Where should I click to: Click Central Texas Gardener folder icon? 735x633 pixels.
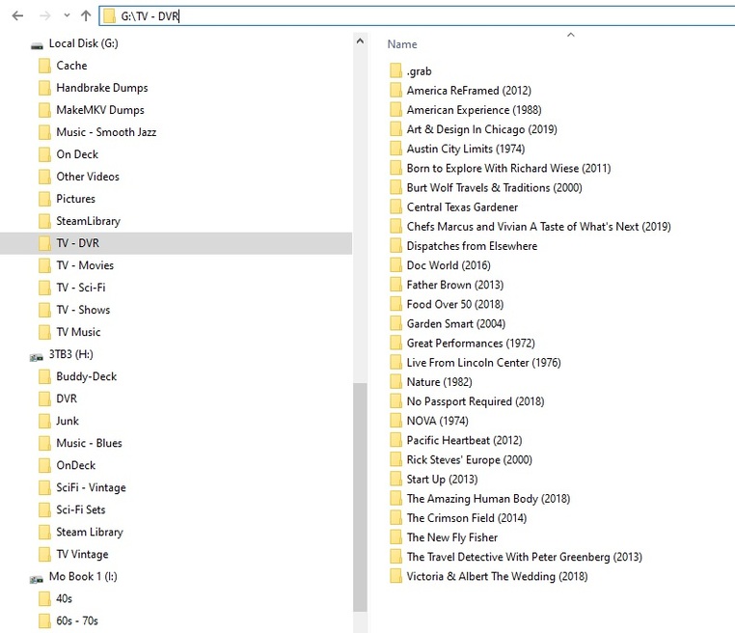(396, 206)
